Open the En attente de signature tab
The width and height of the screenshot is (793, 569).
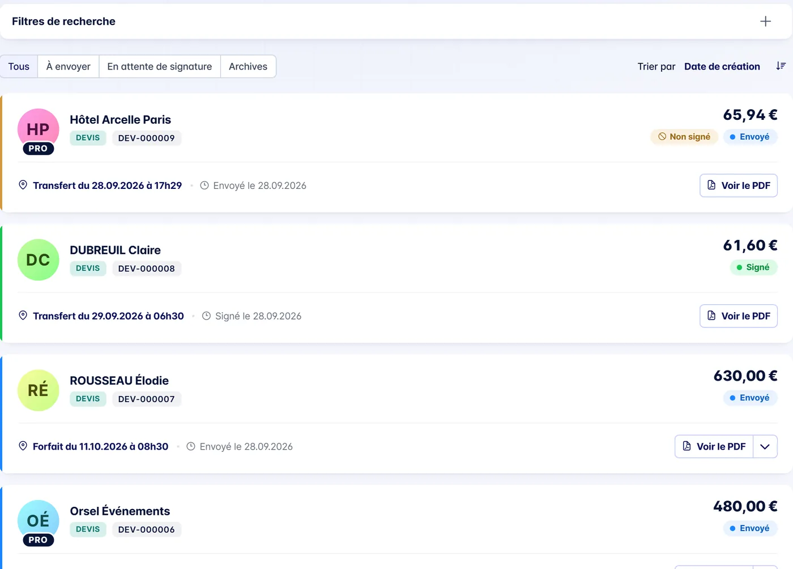[x=160, y=66]
